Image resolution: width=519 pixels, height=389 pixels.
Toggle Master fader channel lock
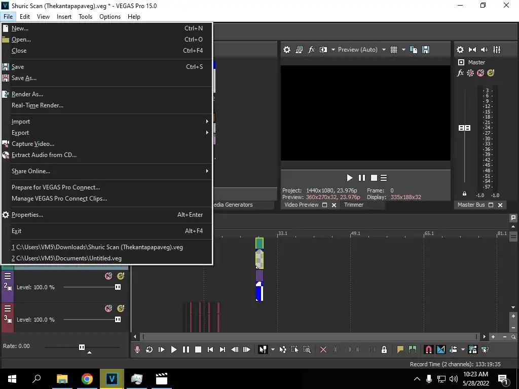tap(464, 194)
